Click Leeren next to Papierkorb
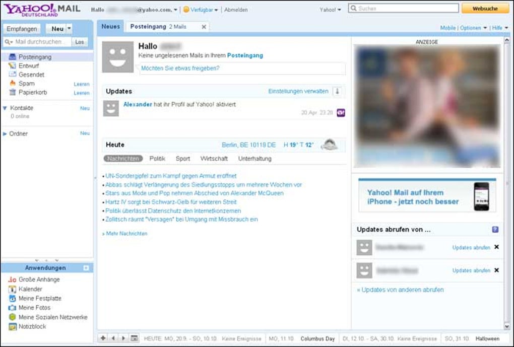Screen dimensions: 514x347 [82, 93]
